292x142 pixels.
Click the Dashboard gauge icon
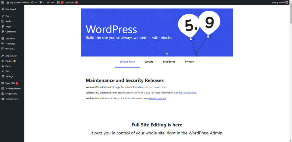[3, 9]
